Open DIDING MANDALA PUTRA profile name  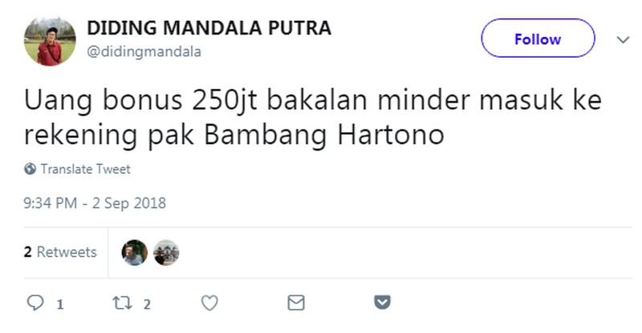click(209, 28)
